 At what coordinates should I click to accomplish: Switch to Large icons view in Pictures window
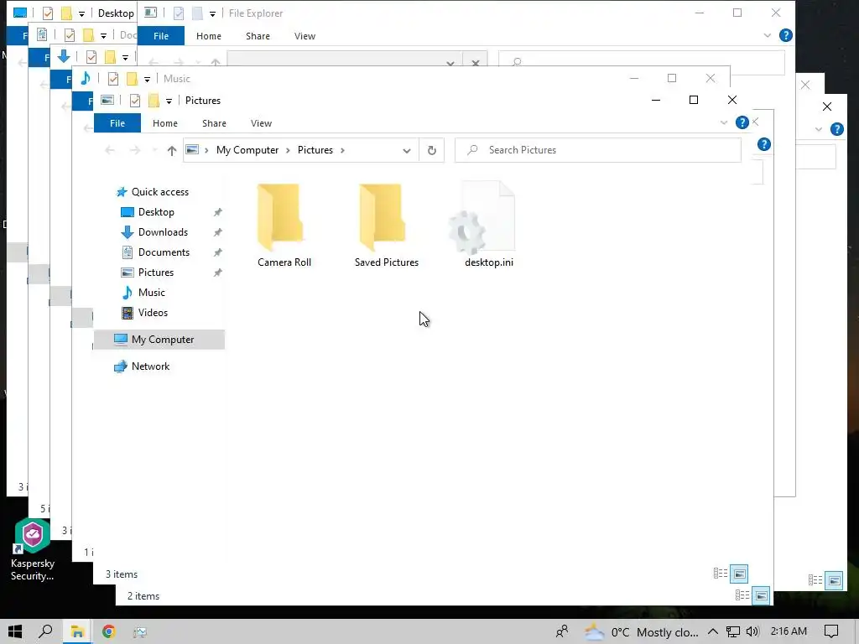740,574
